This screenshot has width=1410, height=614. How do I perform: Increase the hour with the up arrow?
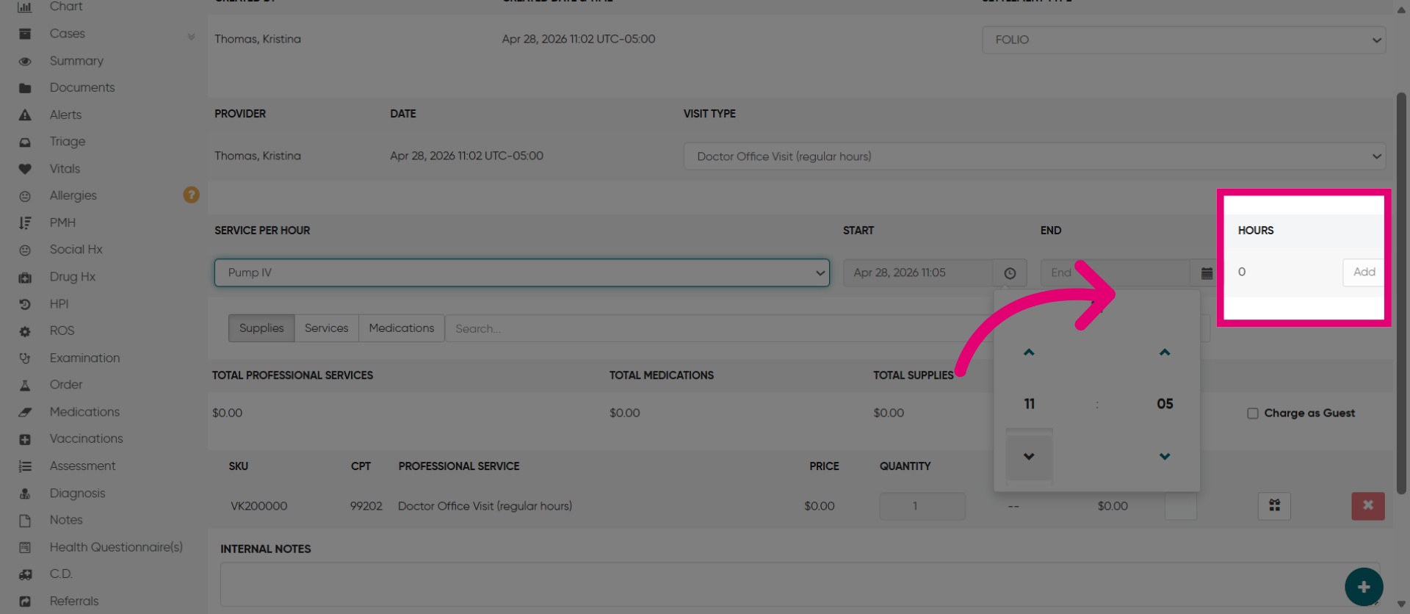[x=1029, y=353]
